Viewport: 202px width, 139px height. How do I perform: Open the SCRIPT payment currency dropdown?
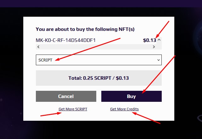pos(99,60)
